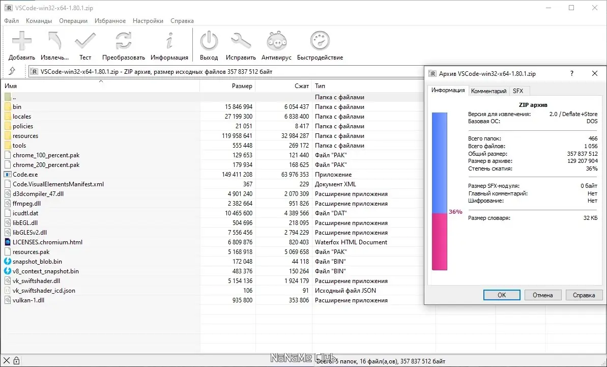Click the locales folder icon
The height and width of the screenshot is (367, 607).
[8, 117]
